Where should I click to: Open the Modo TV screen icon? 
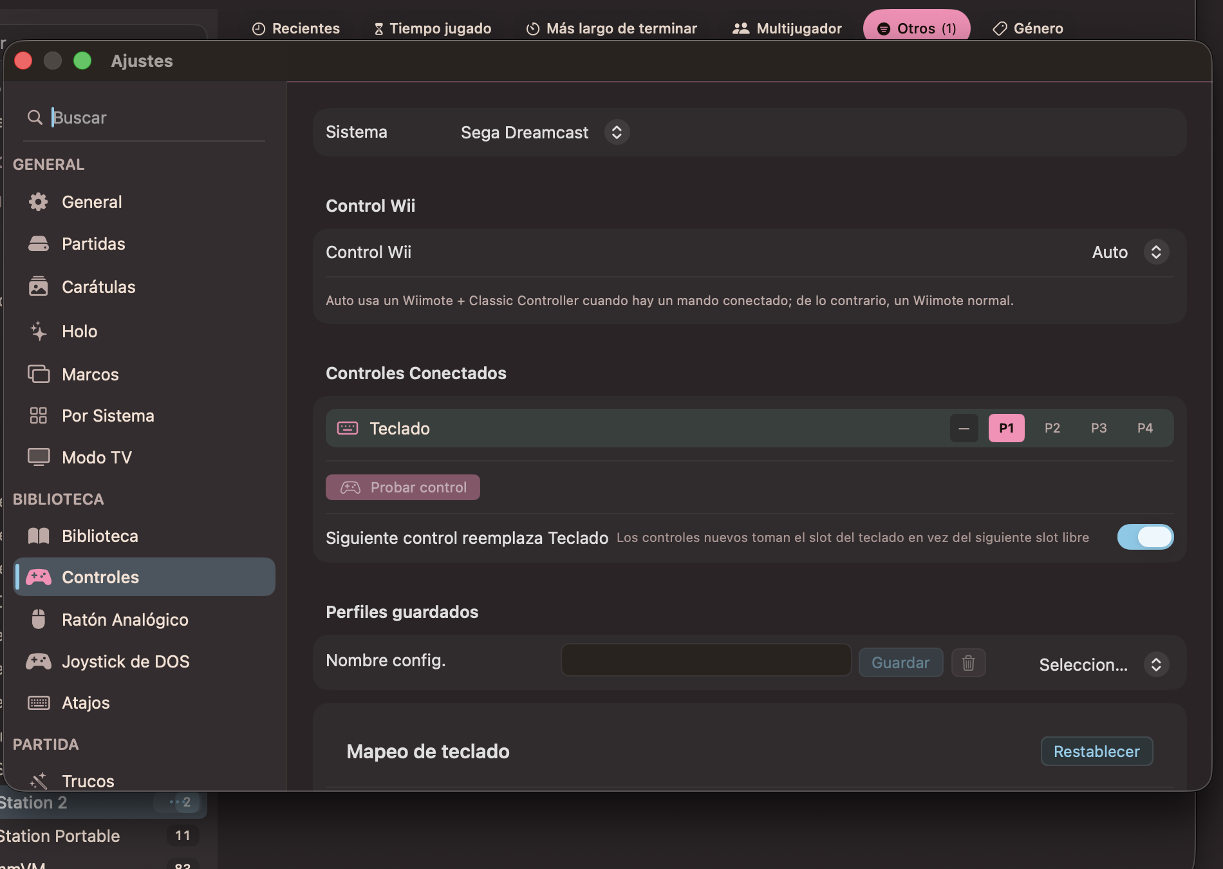(39, 457)
